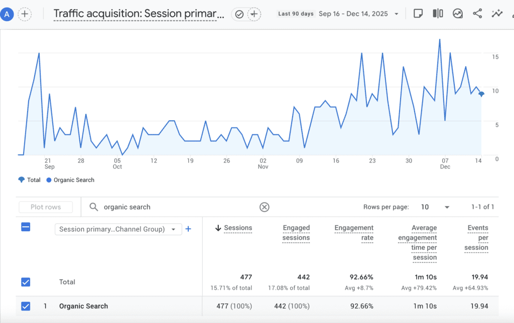Image resolution: width=514 pixels, height=323 pixels.
Task: Uncheck the Total row checkbox
Action: [26, 282]
